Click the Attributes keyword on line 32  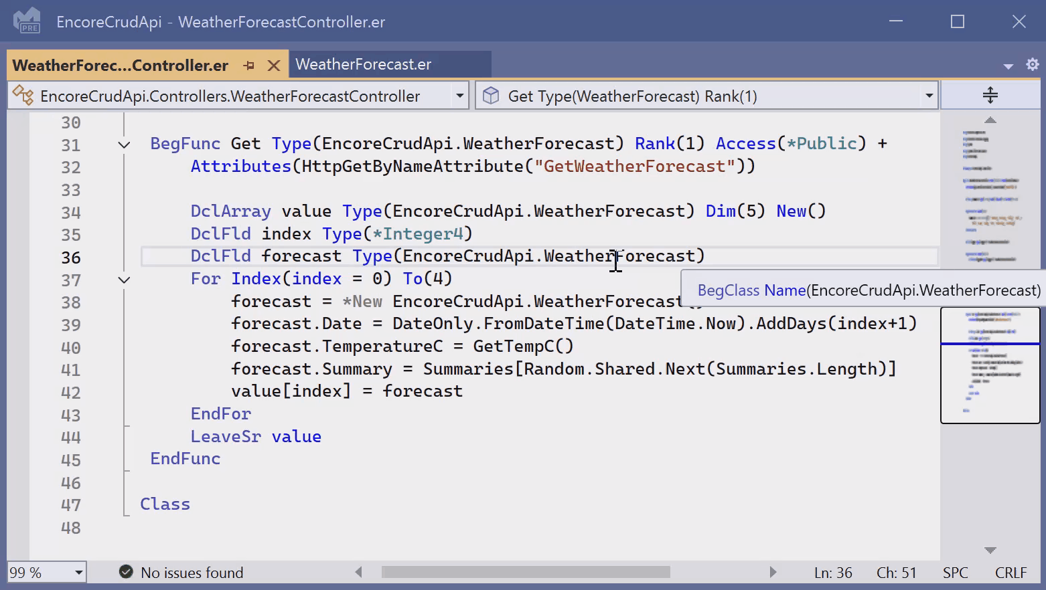coord(241,166)
